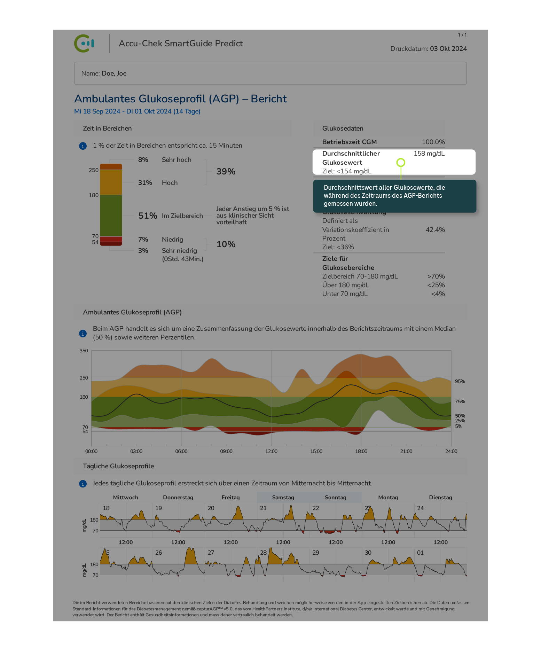Click the 42.4% Variationskoeffizient value
Screen dimensions: 541x649
(435, 230)
